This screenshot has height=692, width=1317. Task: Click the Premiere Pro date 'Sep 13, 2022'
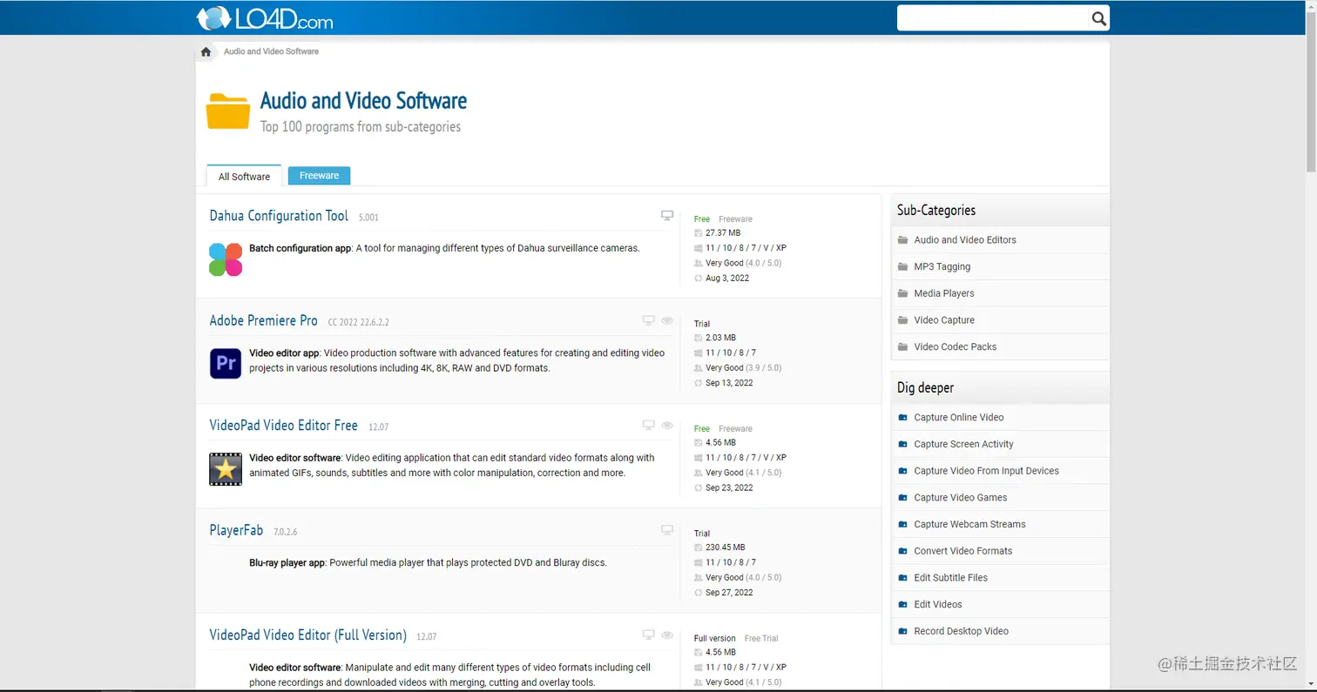point(729,383)
